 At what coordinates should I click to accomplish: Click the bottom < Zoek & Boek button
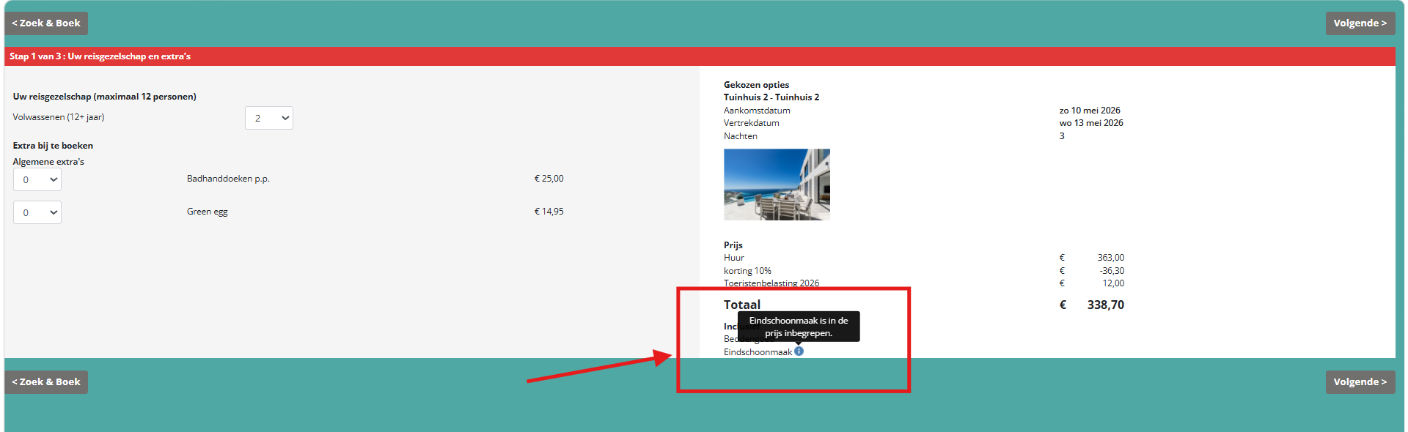point(46,382)
